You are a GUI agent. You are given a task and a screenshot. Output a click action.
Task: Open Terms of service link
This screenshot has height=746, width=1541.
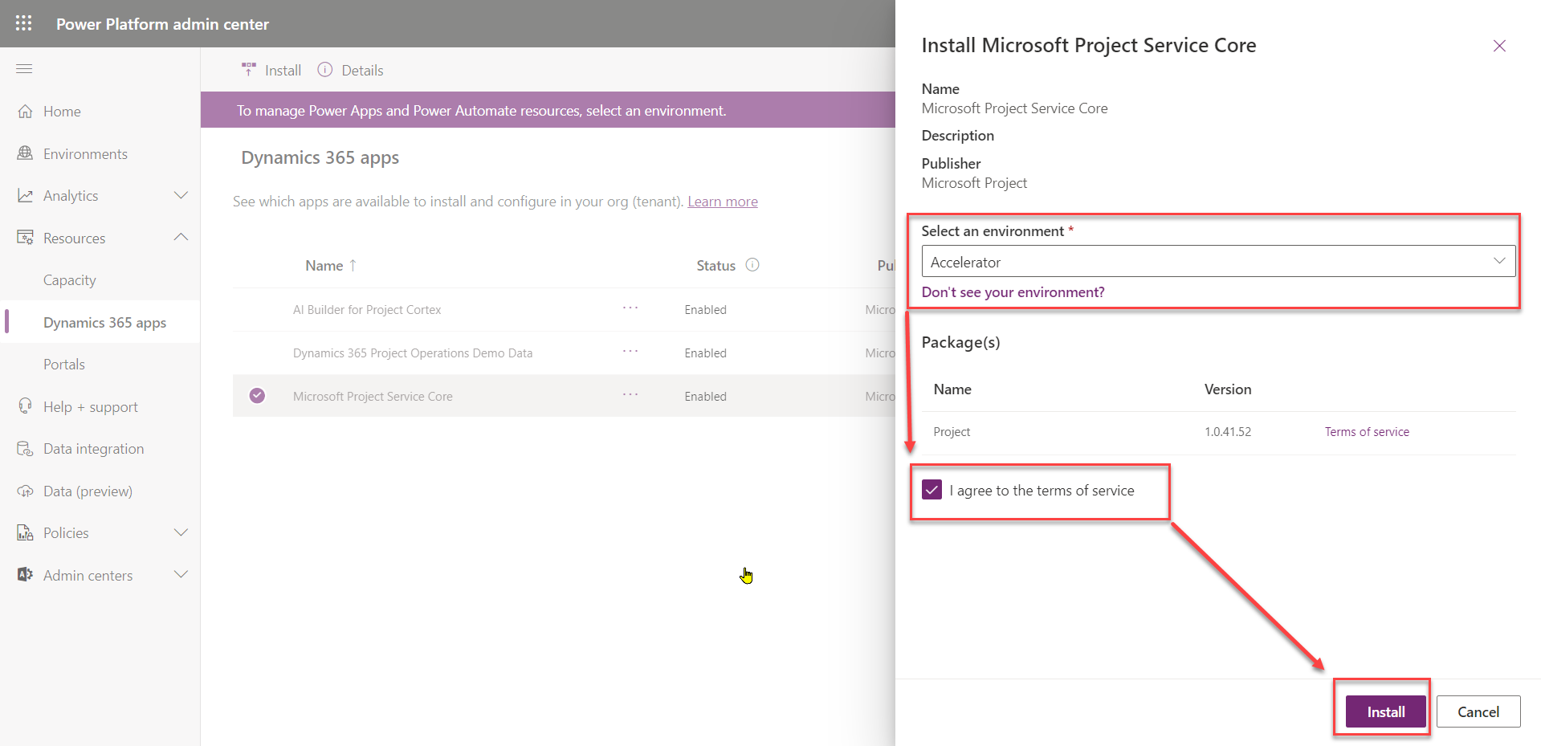[x=1367, y=432]
